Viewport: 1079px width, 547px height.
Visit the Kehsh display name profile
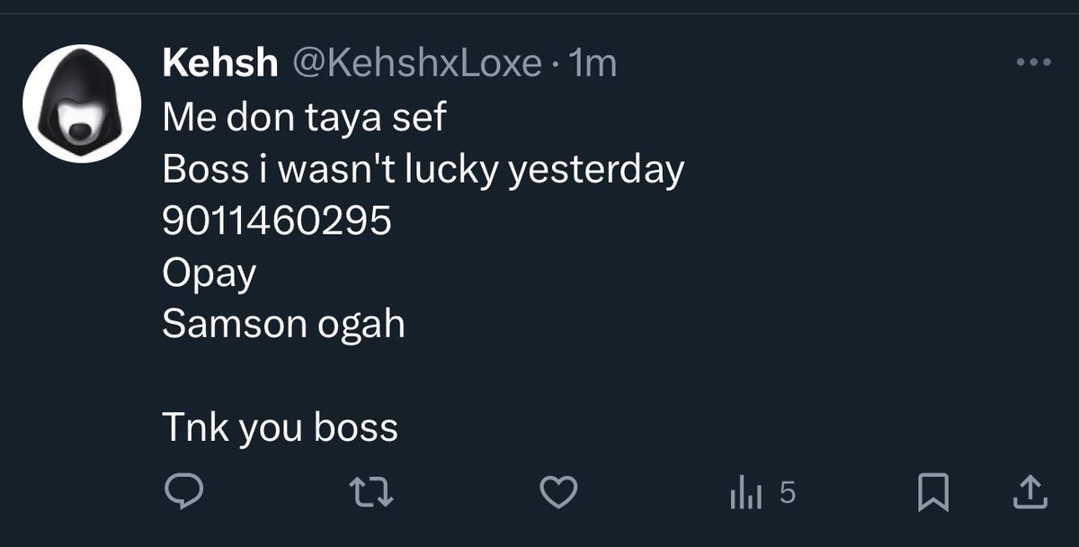[x=220, y=63]
